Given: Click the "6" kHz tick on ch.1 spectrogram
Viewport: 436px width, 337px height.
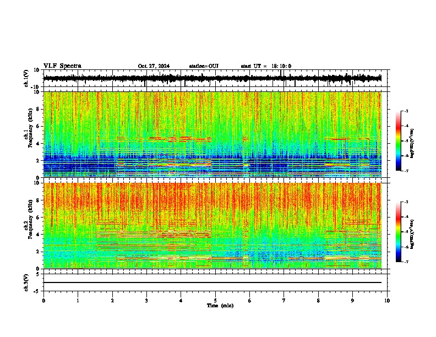Looking at the screenshot, I should (38, 126).
